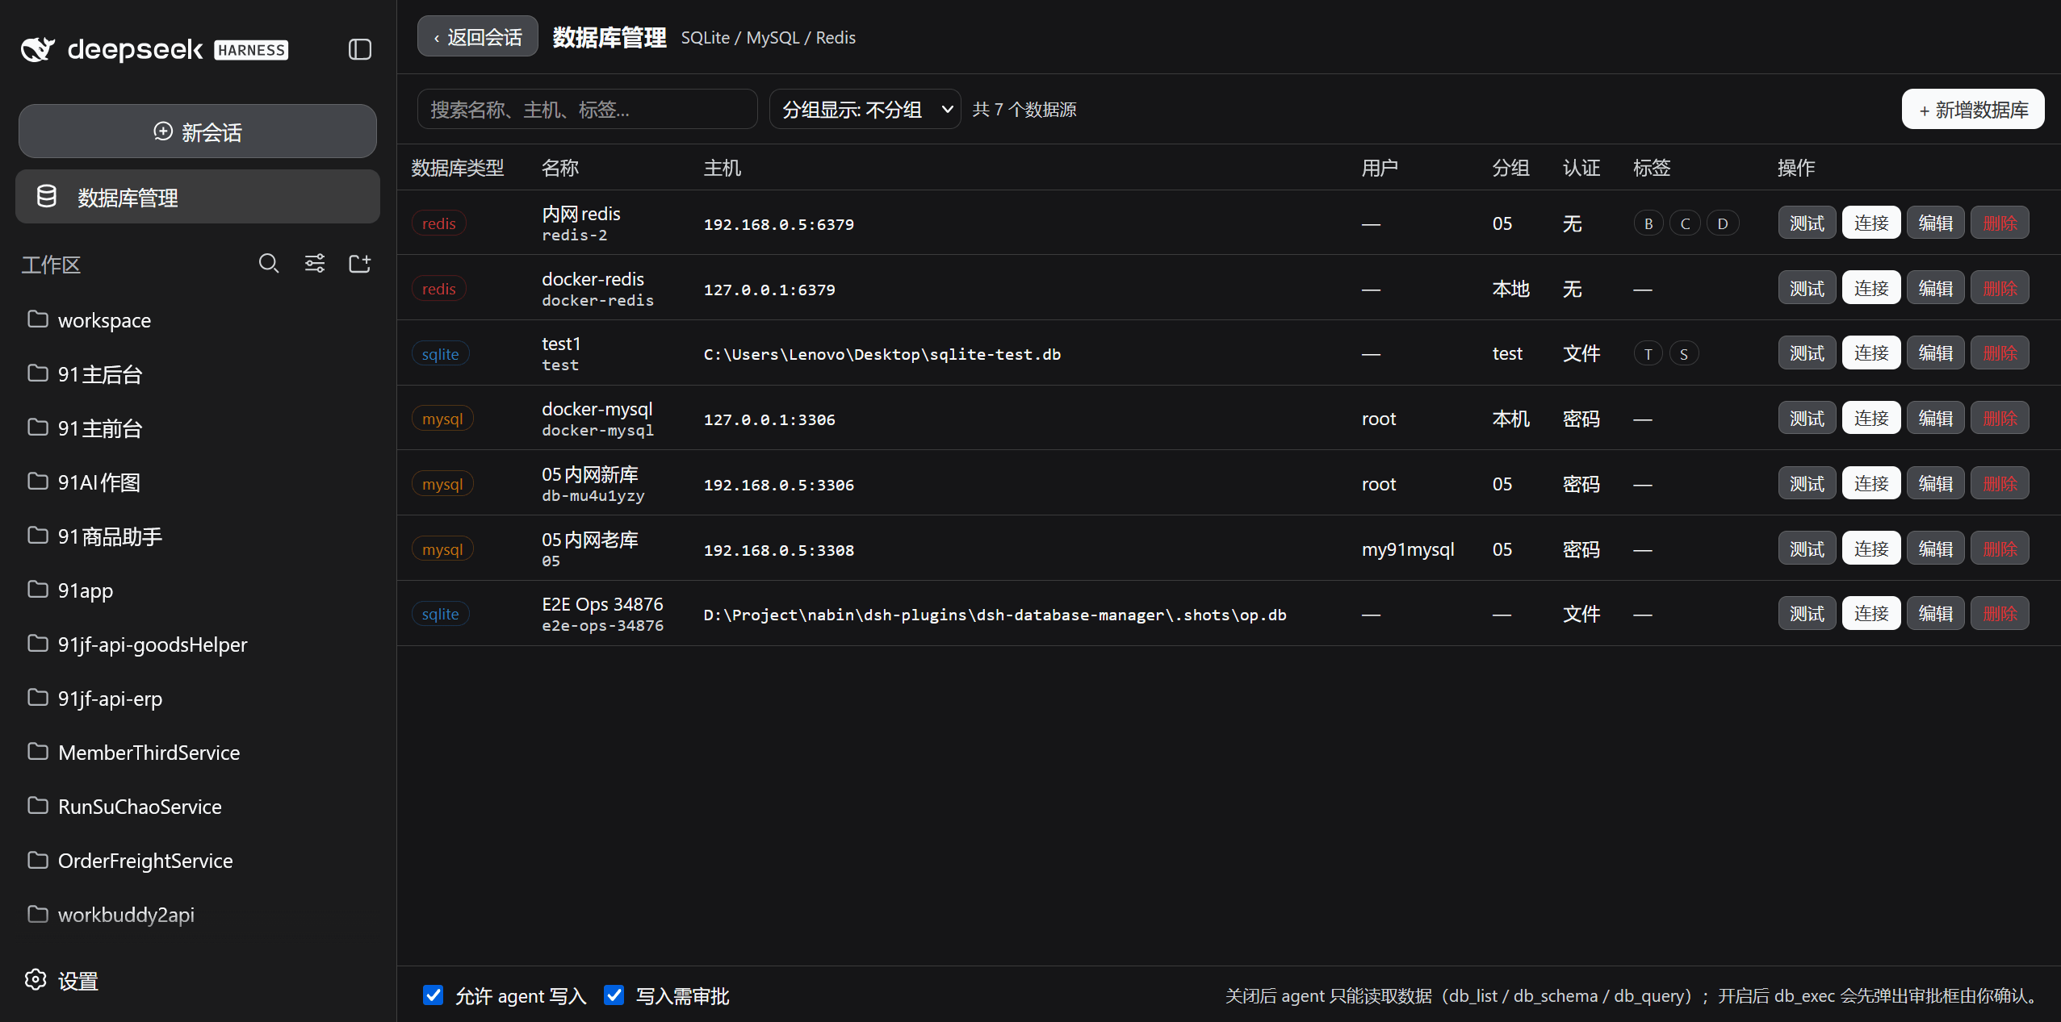Test the 05内网老库 connection

click(1807, 549)
